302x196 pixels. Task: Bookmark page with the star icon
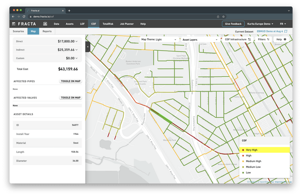click(223, 17)
